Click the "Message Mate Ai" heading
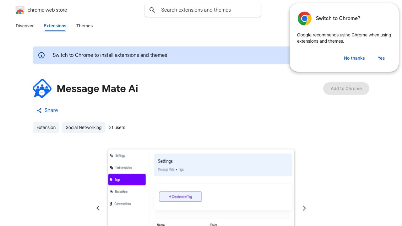402x226 pixels. pos(97,89)
